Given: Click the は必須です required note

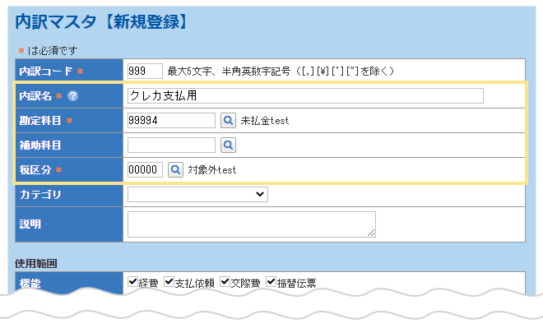Looking at the screenshot, I should [x=53, y=50].
